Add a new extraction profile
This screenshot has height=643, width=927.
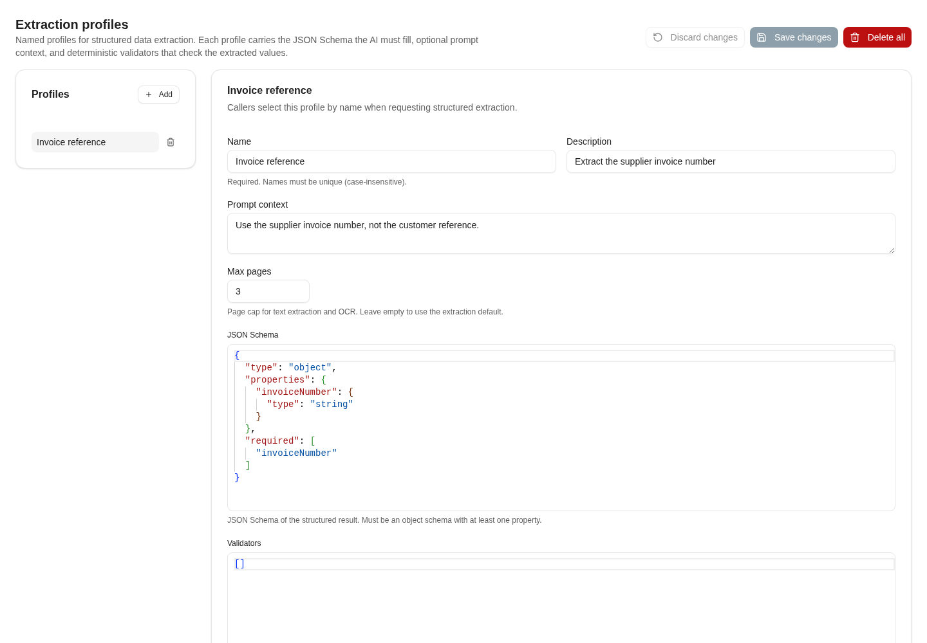click(158, 95)
